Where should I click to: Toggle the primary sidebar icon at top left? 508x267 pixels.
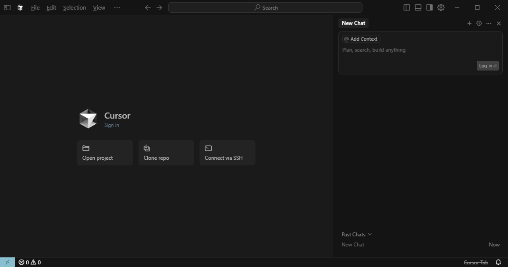coord(7,7)
